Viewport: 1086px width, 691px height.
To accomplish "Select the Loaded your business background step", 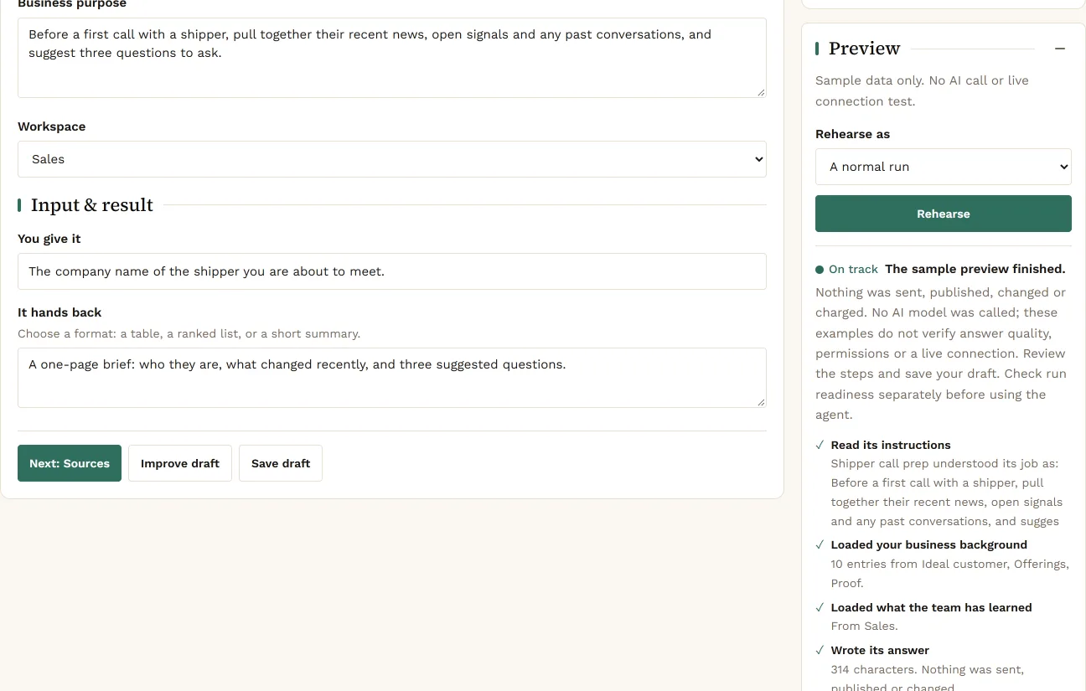I will (x=928, y=544).
